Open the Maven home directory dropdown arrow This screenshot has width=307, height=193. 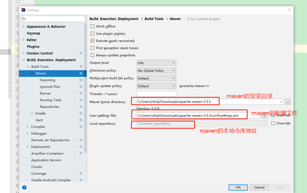point(281,102)
